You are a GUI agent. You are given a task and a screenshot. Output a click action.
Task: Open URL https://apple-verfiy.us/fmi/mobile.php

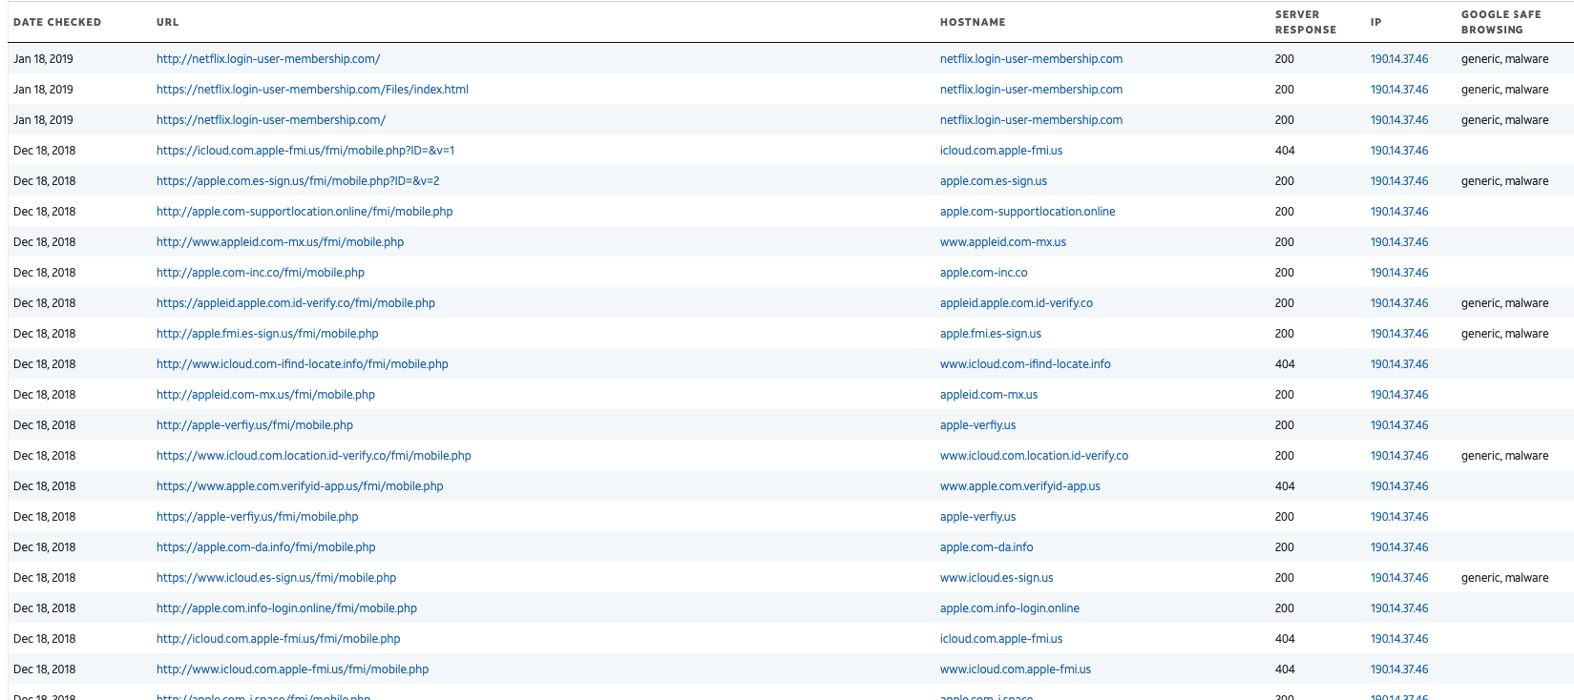[x=258, y=517]
